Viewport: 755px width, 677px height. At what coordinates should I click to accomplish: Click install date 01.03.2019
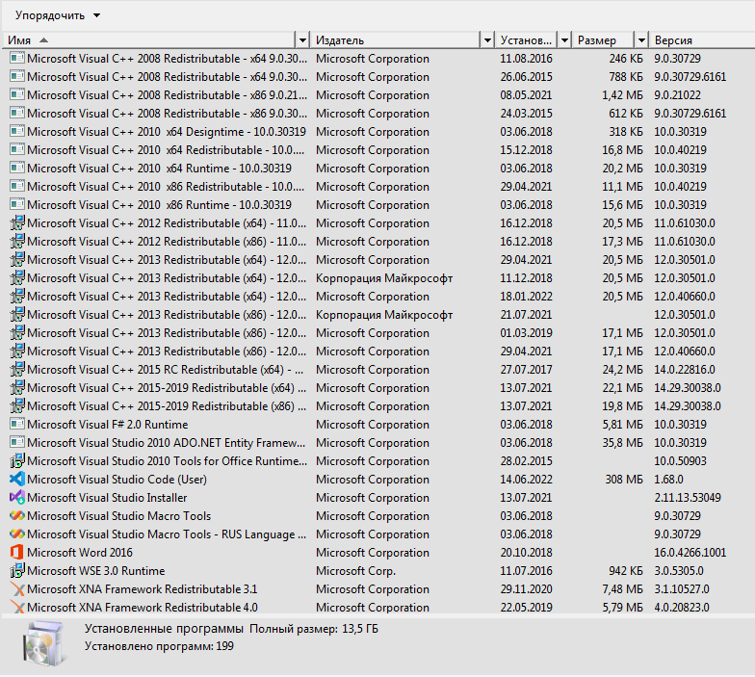click(x=526, y=333)
